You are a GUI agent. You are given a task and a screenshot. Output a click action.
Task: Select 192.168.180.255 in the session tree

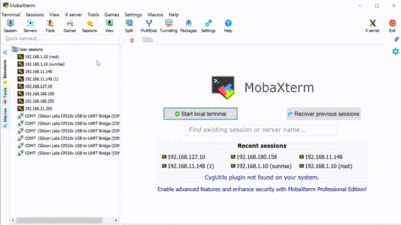pyautogui.click(x=36, y=101)
